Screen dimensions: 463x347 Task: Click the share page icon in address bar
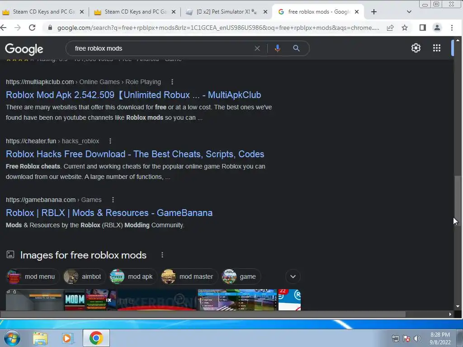click(x=390, y=28)
